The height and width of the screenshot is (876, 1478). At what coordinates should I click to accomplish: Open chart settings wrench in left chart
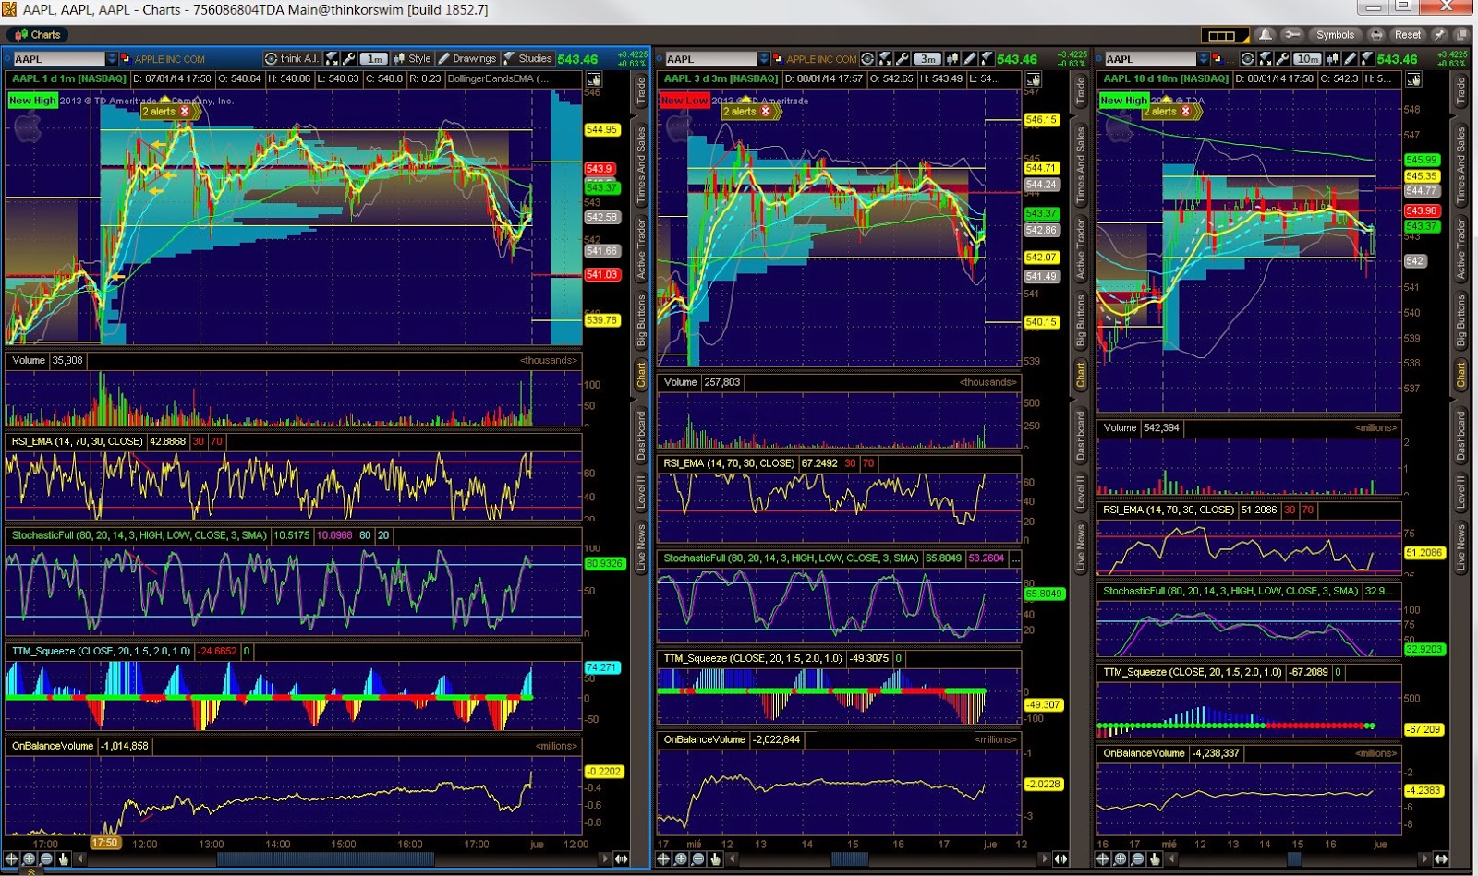[349, 59]
